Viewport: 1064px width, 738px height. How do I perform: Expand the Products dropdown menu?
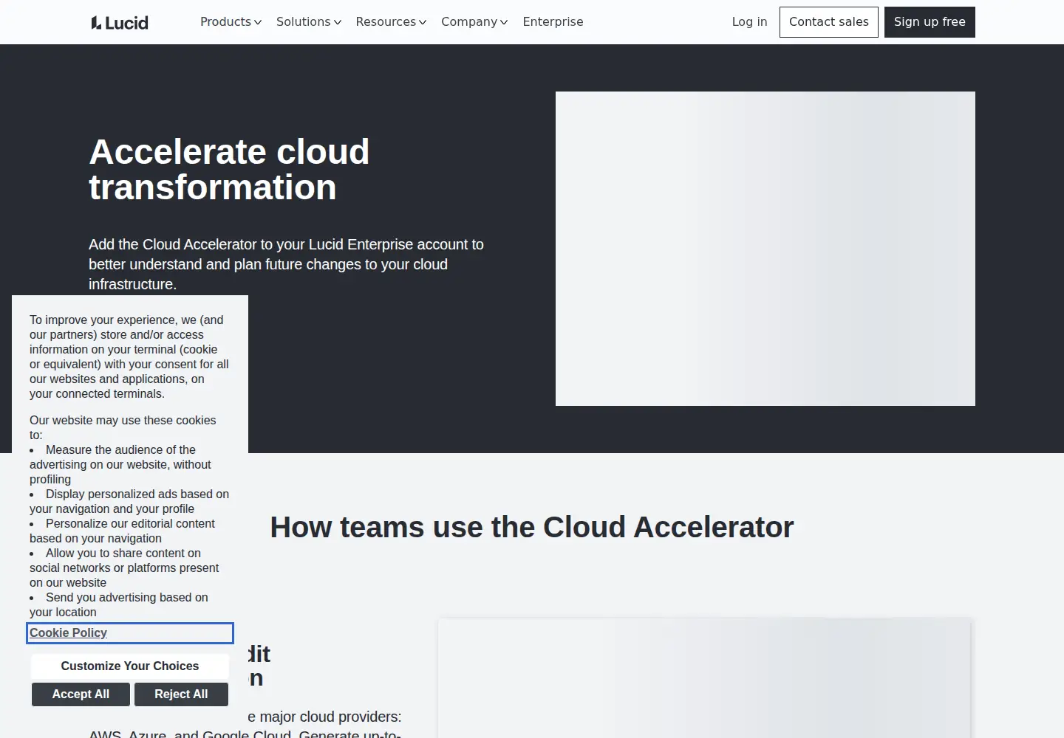click(x=231, y=22)
